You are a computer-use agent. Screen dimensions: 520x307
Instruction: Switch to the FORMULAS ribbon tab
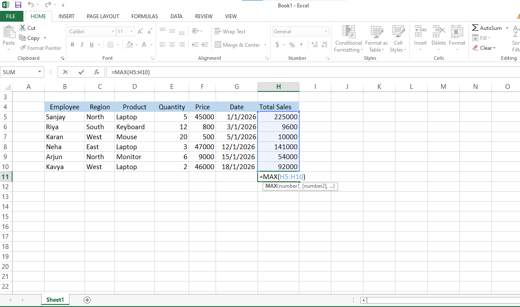tap(144, 16)
